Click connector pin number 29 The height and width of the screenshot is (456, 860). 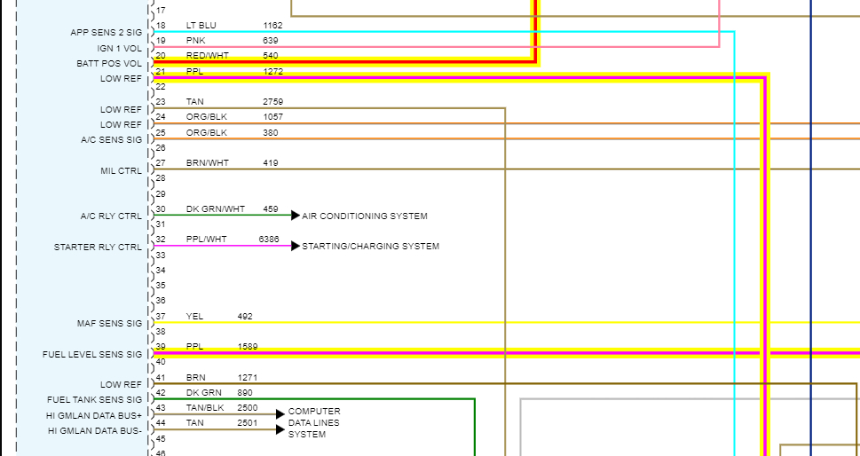tap(161, 194)
